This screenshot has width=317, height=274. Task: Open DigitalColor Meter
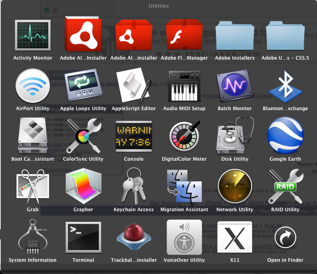184,136
